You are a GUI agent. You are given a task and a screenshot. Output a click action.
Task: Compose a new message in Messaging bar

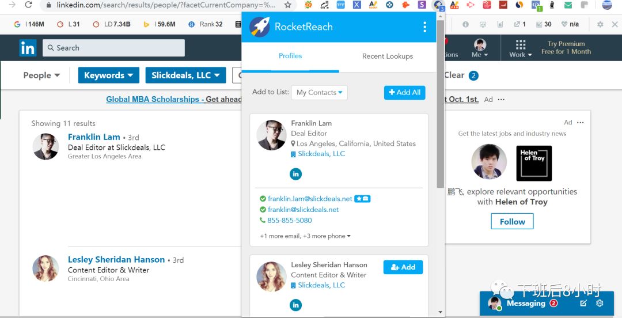point(583,304)
